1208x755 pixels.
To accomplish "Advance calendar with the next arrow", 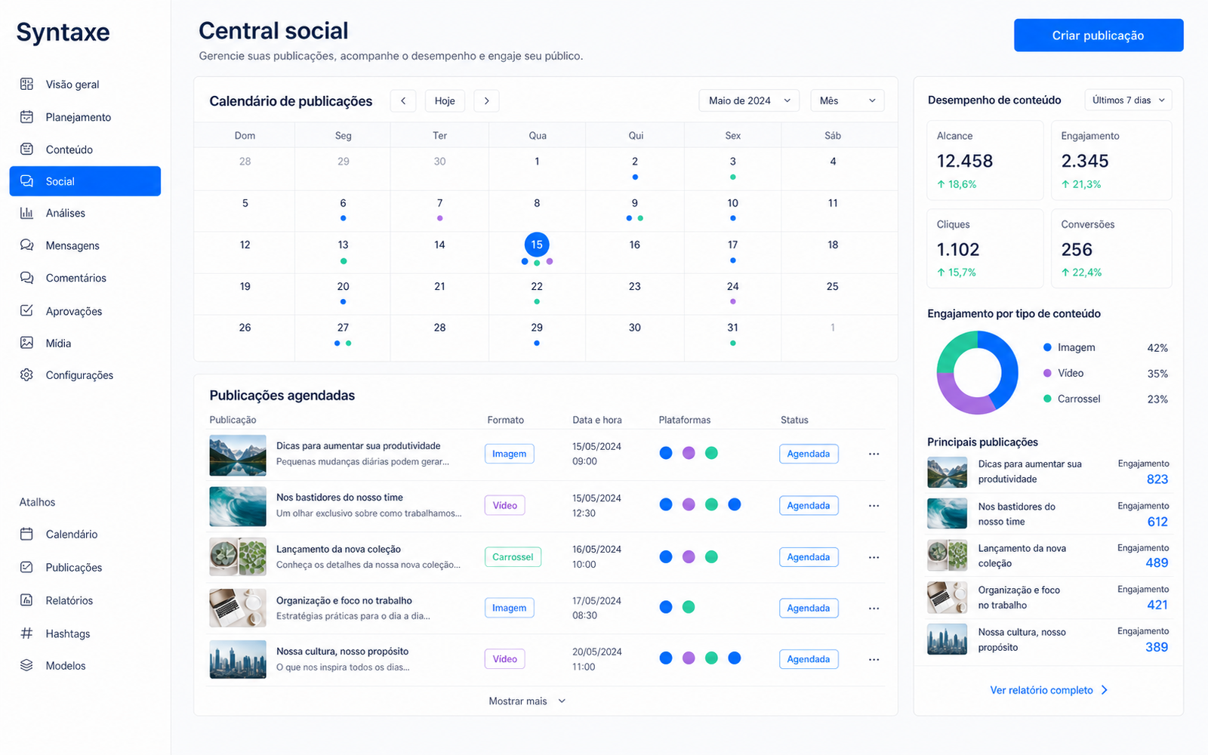I will pos(486,101).
